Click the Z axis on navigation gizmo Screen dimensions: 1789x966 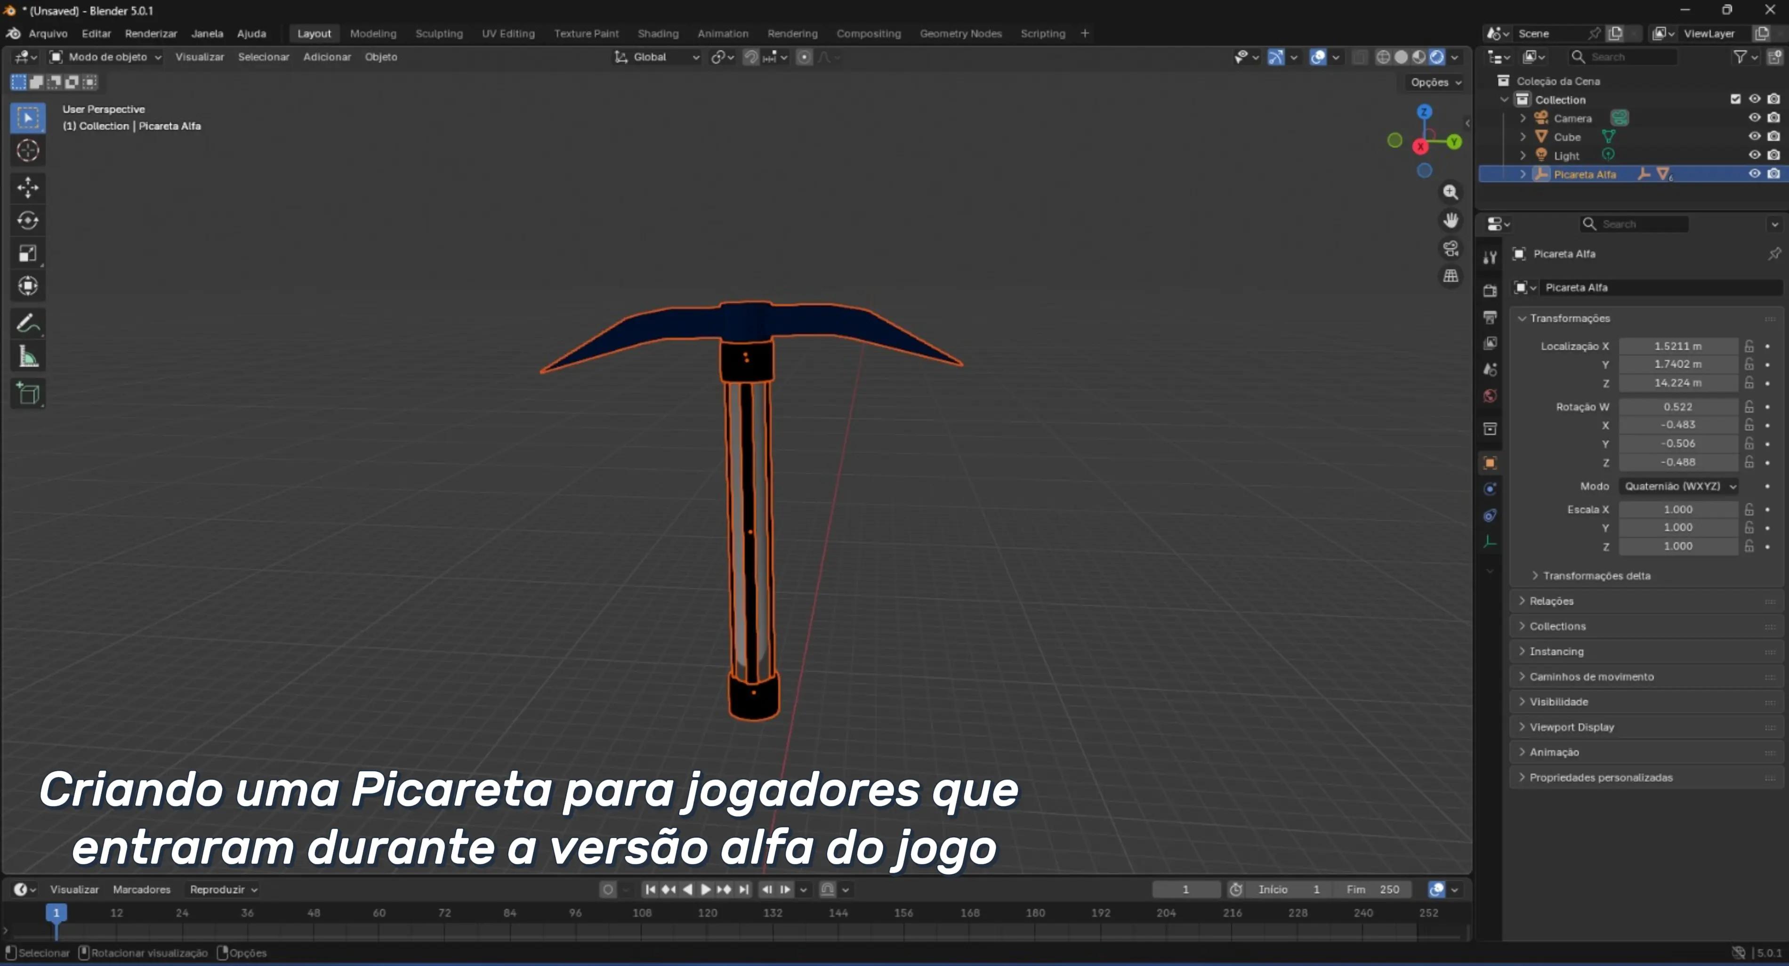pyautogui.click(x=1425, y=112)
